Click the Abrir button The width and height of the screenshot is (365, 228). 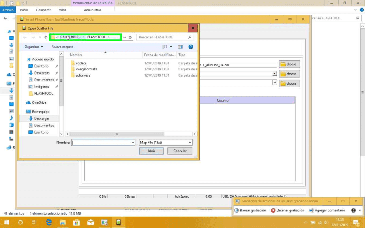[151, 151]
